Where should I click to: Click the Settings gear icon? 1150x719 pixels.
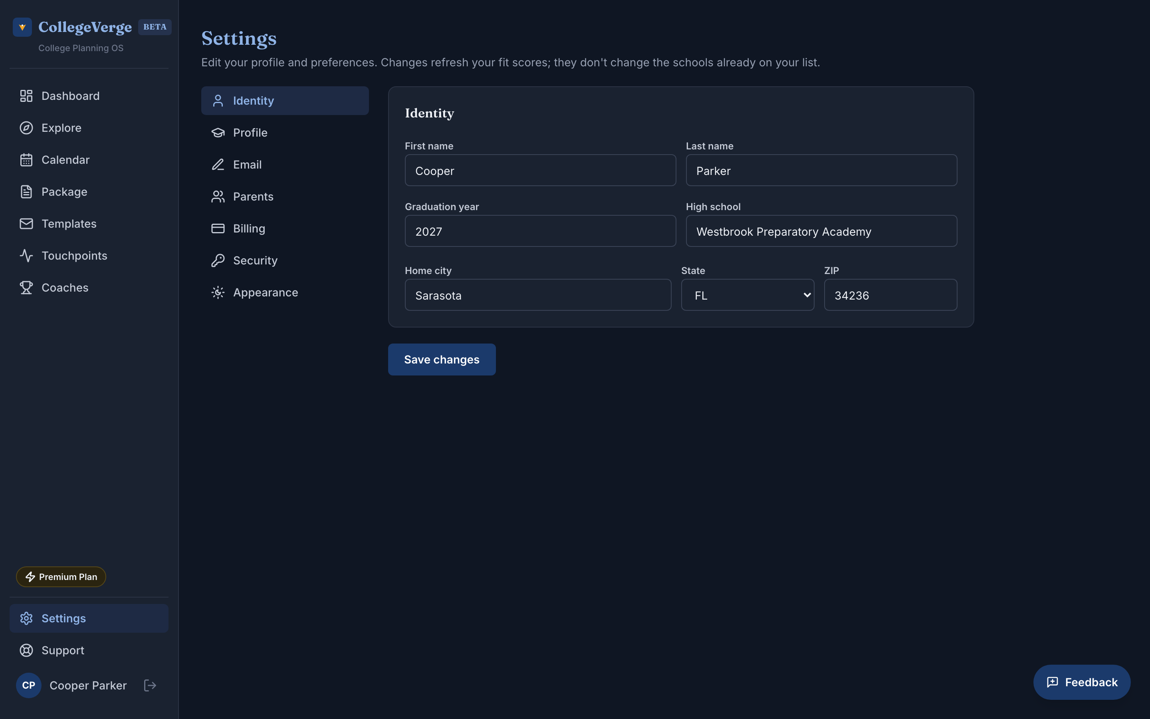point(26,618)
